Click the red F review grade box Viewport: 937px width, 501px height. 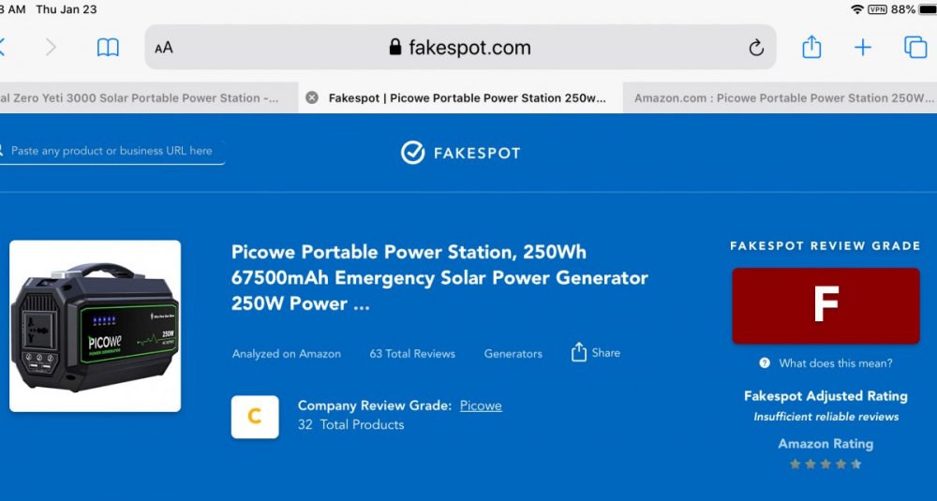(x=825, y=305)
